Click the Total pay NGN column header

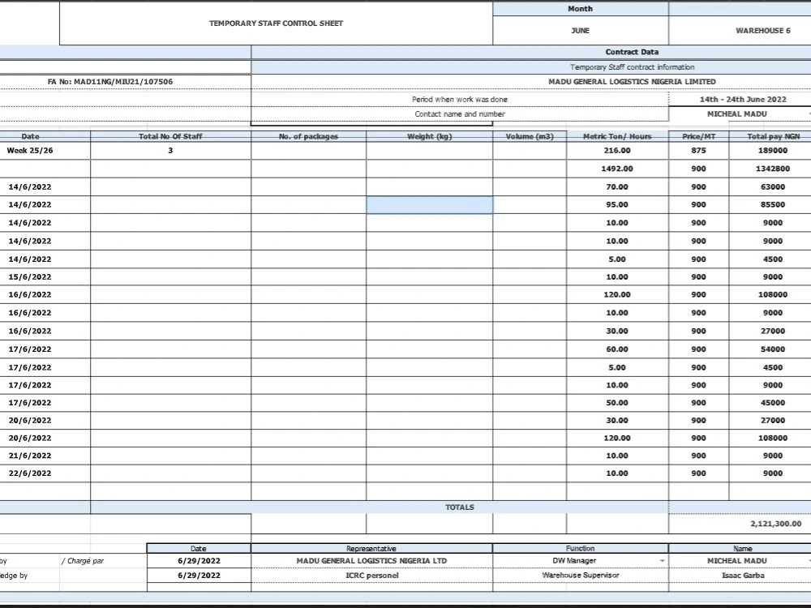[x=770, y=136]
